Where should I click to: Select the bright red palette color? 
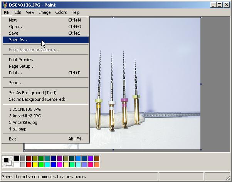29,165
